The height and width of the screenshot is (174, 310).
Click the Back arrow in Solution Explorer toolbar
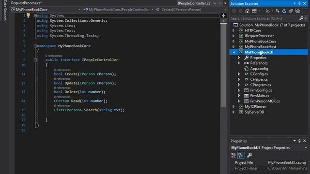[234, 11]
